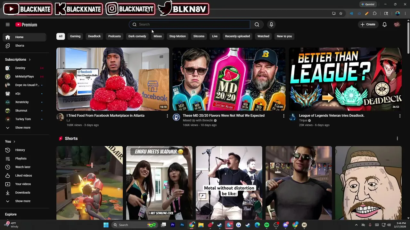The width and height of the screenshot is (410, 230).
Task: Select the Mixes filter chip
Action: (158, 36)
